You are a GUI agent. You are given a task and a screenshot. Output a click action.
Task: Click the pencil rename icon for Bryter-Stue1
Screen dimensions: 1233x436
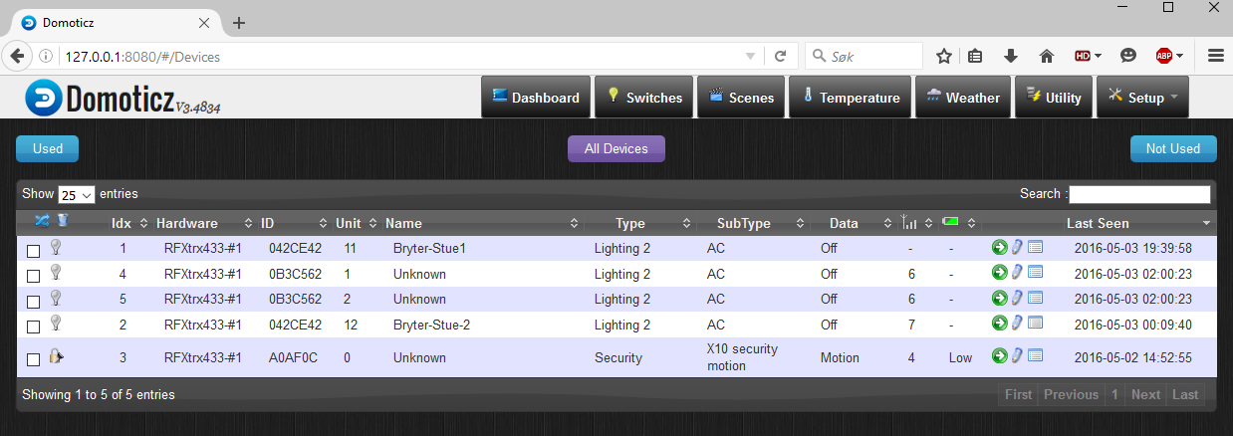(x=1017, y=247)
